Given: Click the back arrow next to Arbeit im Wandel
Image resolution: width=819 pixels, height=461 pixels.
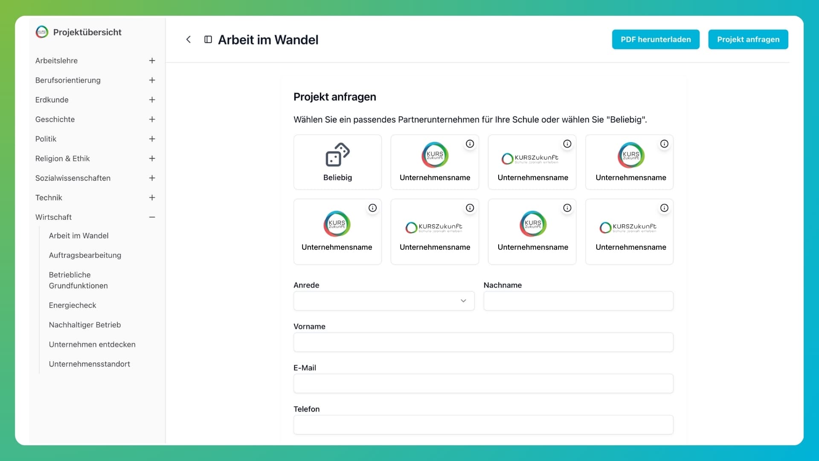Looking at the screenshot, I should pos(188,39).
